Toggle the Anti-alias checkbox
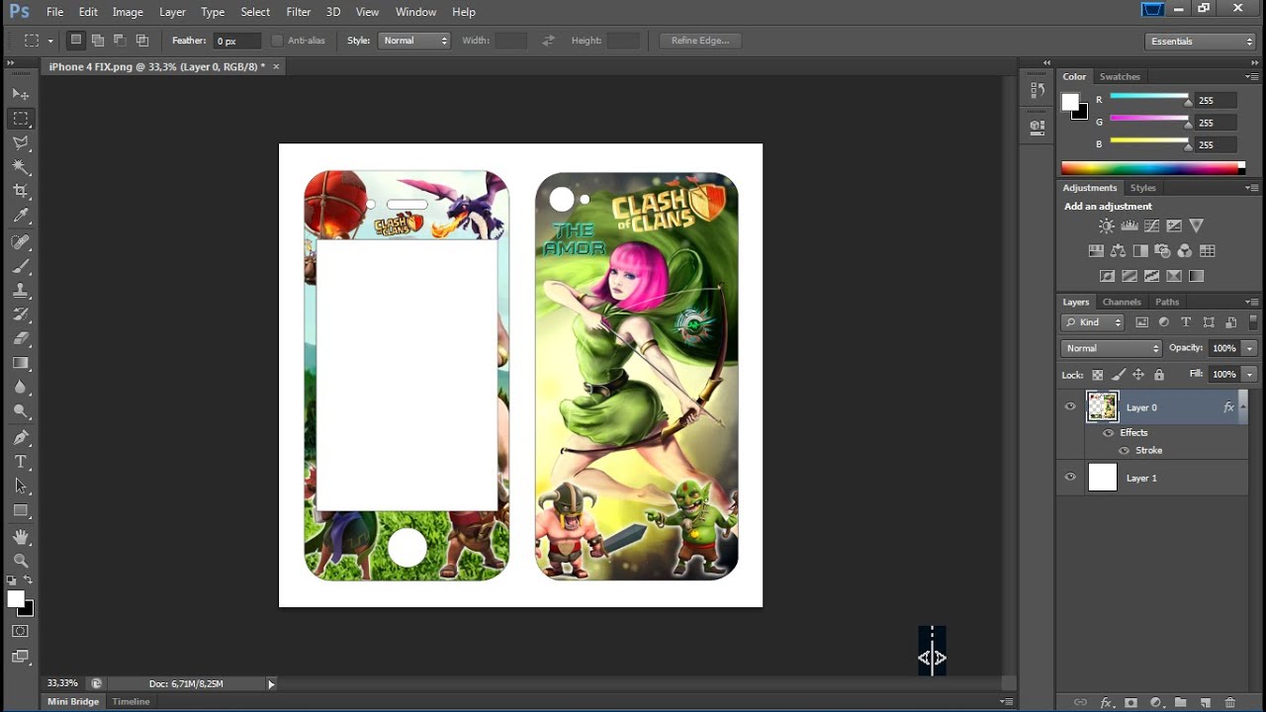 tap(277, 41)
